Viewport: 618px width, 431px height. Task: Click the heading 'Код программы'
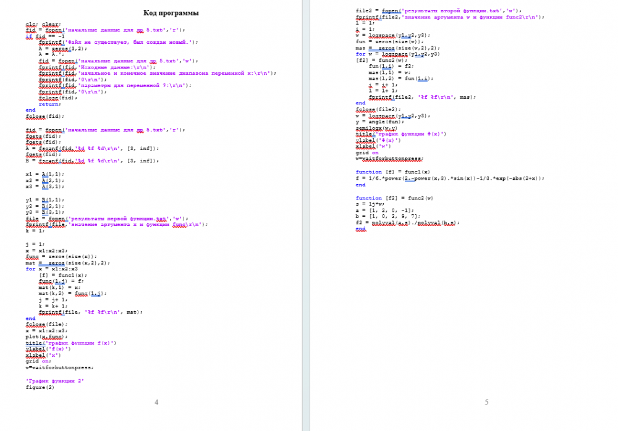[171, 13]
